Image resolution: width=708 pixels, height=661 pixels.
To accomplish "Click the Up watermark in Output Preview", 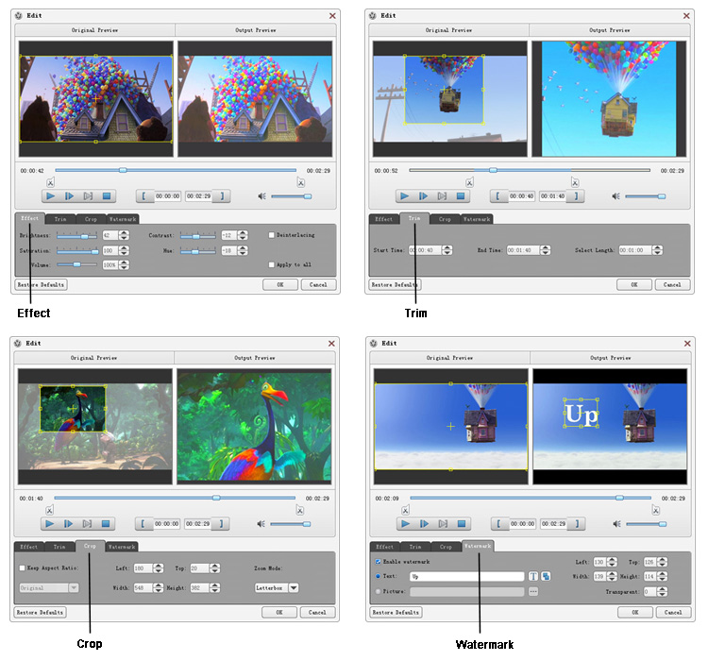I will click(582, 414).
